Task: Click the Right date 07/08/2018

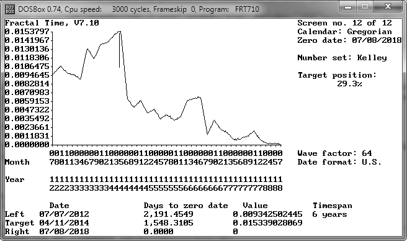Action: [64, 232]
